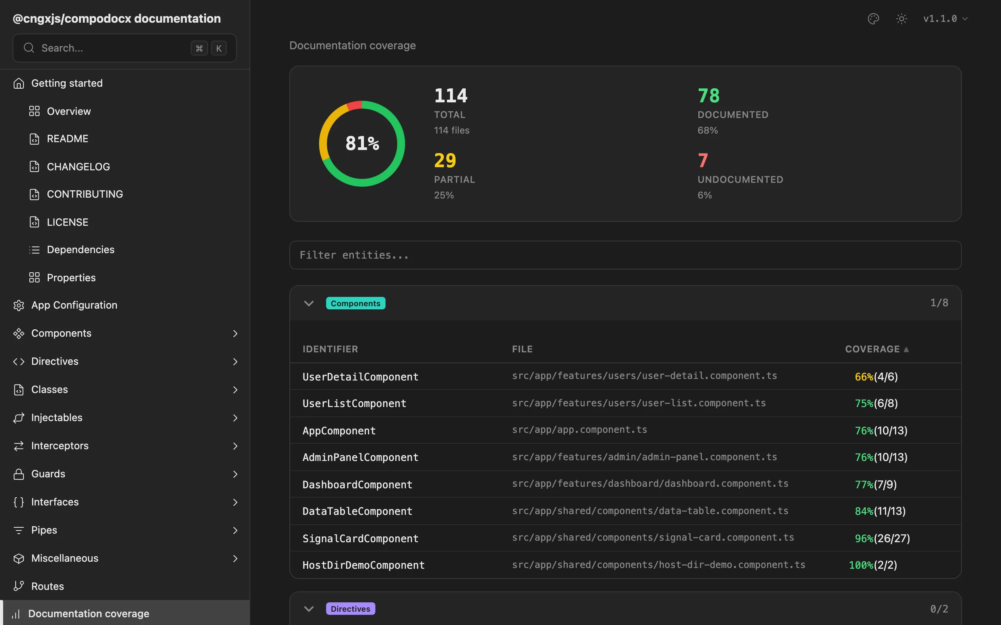
Task: Open AdminPanelComponent entry
Action: pos(360,457)
